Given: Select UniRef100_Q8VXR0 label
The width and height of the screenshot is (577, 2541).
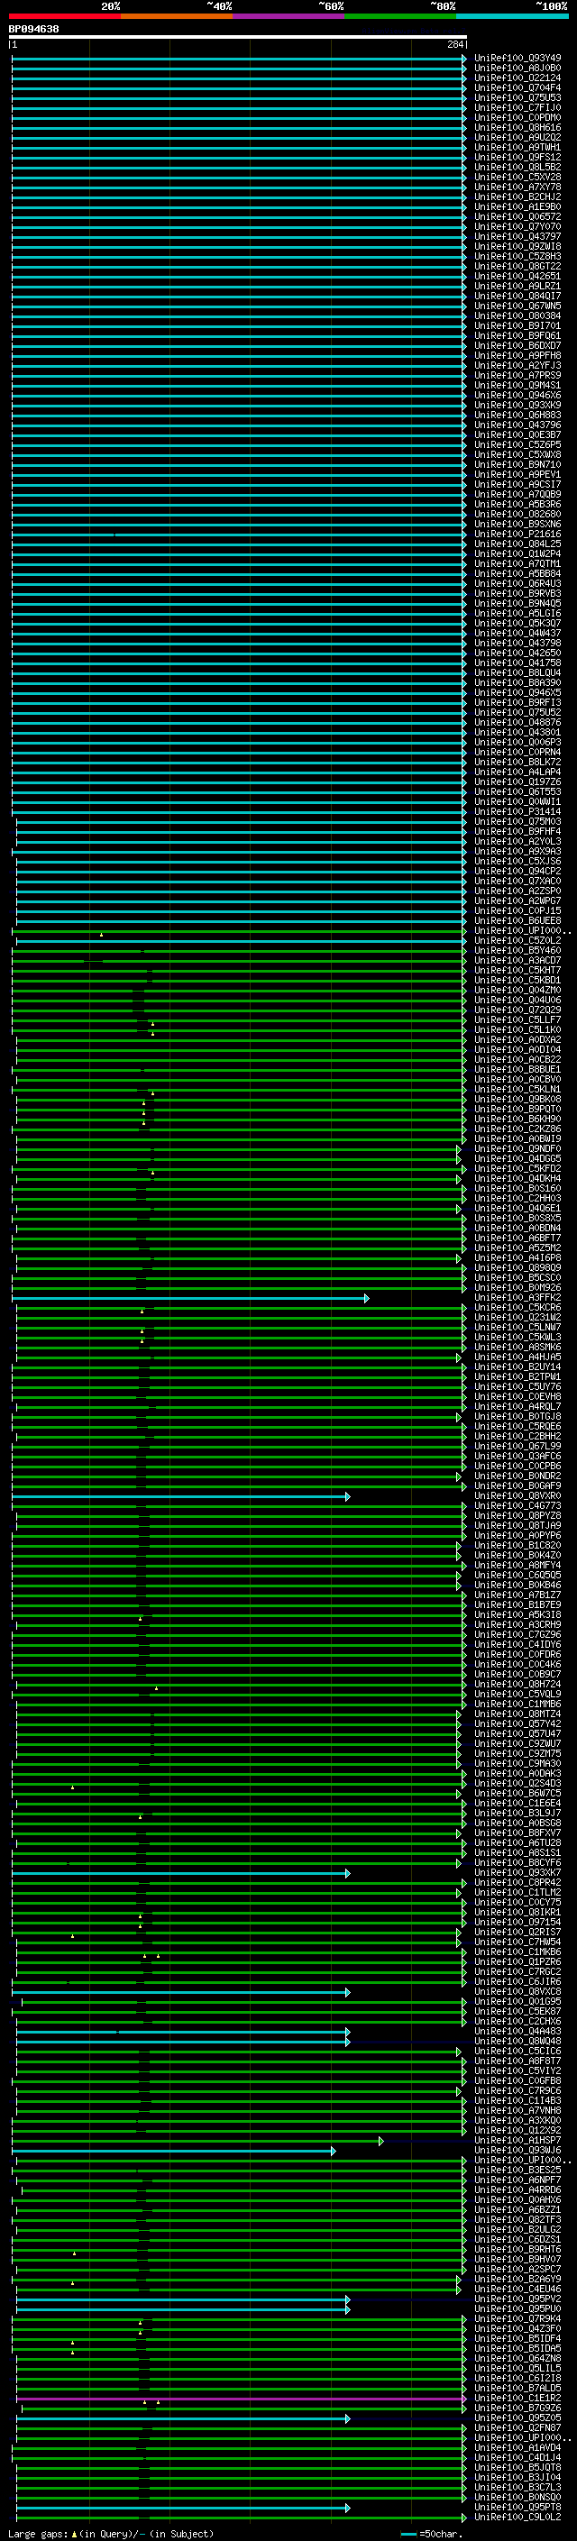Looking at the screenshot, I should coord(517,1497).
